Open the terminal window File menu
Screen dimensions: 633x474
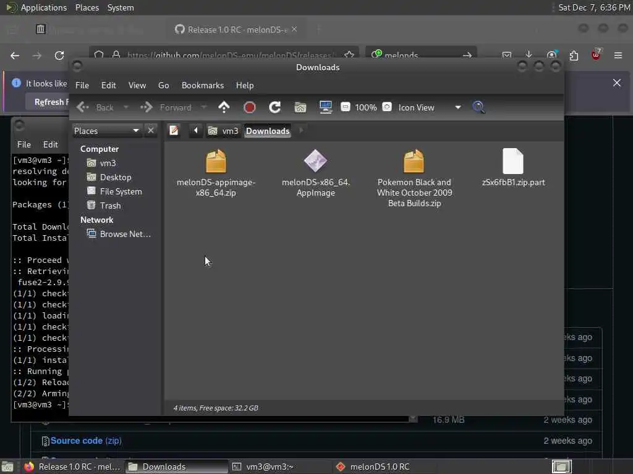24,144
